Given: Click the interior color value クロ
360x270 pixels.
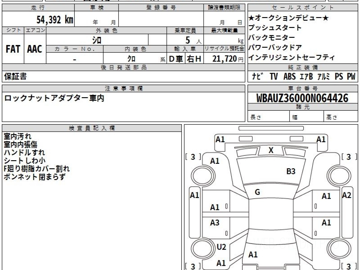Looking at the screenshot, I should (131, 59).
